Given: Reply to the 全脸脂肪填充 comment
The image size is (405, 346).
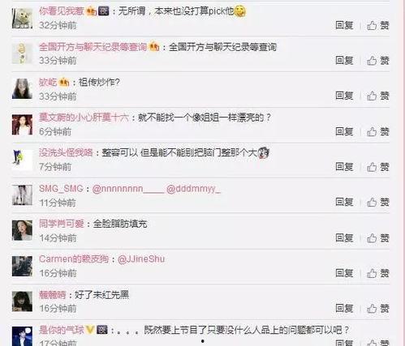Looking at the screenshot, I should click(344, 237).
